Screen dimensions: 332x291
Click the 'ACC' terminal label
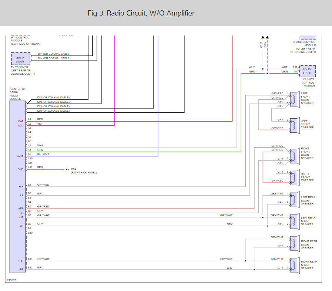pyautogui.click(x=20, y=126)
